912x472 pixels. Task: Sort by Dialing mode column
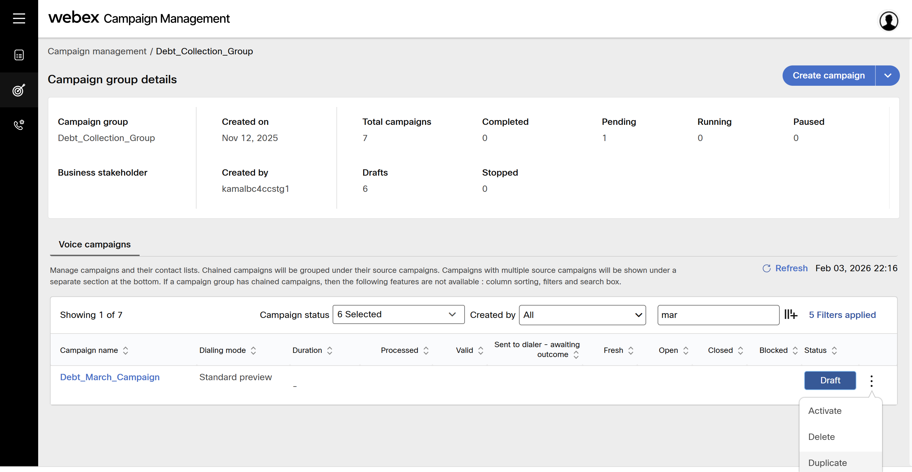[x=253, y=350]
